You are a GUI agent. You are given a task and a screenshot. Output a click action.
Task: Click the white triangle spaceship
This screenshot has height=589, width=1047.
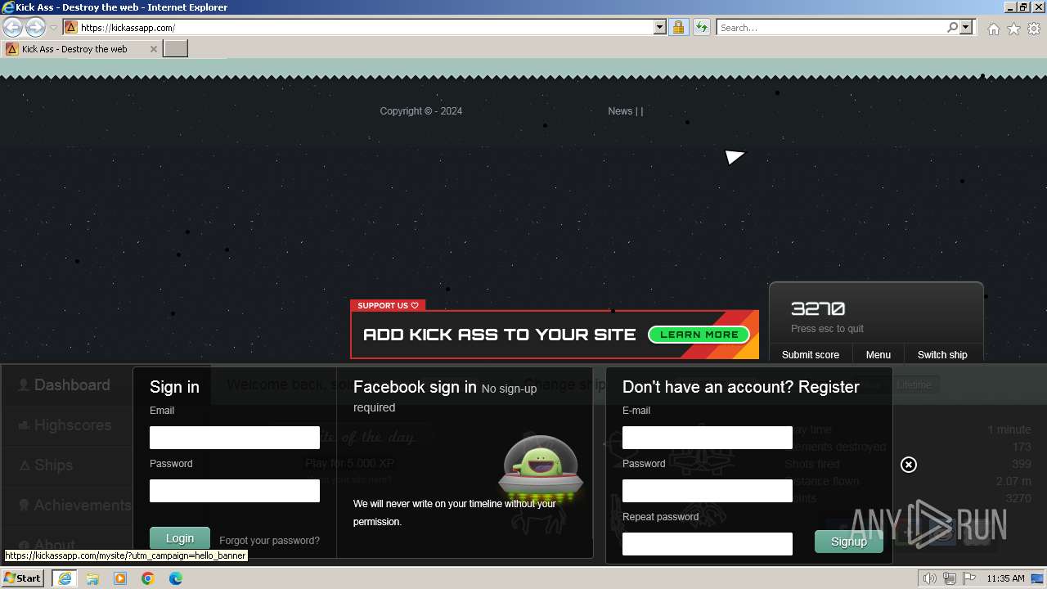click(x=735, y=156)
